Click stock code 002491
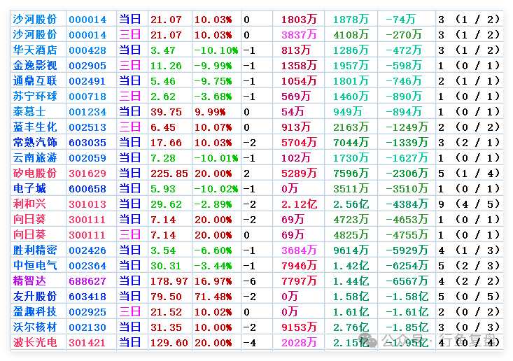Screen dimensions: 513x361 click(x=87, y=81)
